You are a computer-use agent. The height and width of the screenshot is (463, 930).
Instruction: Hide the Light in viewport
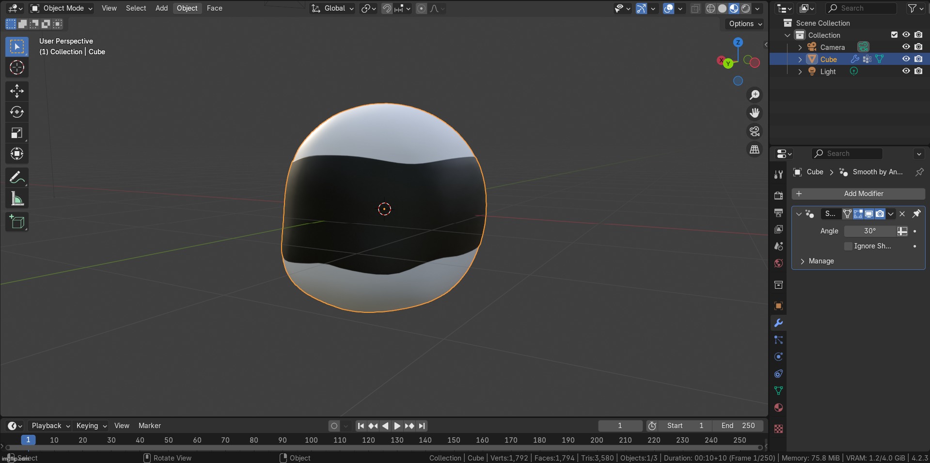coord(906,71)
